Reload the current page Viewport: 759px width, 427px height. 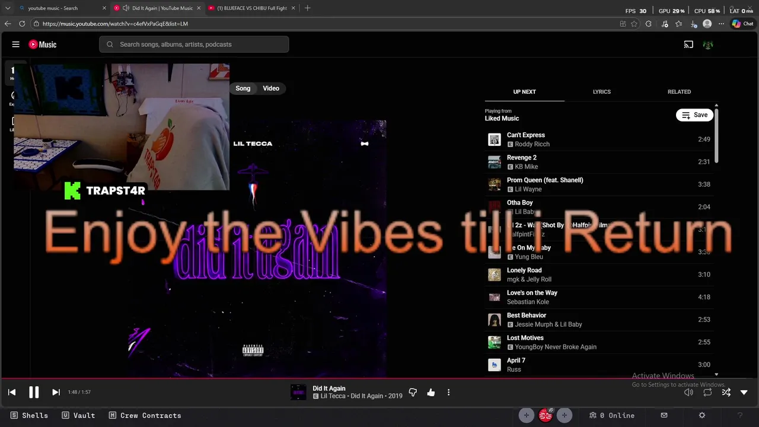[x=22, y=24]
